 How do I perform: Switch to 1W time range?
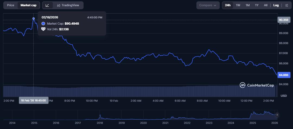238,5
